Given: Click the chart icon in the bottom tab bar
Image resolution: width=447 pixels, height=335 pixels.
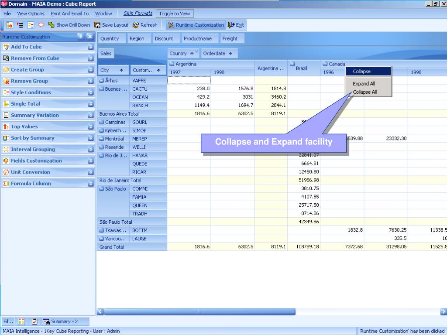Looking at the screenshot, I should pos(21,322).
